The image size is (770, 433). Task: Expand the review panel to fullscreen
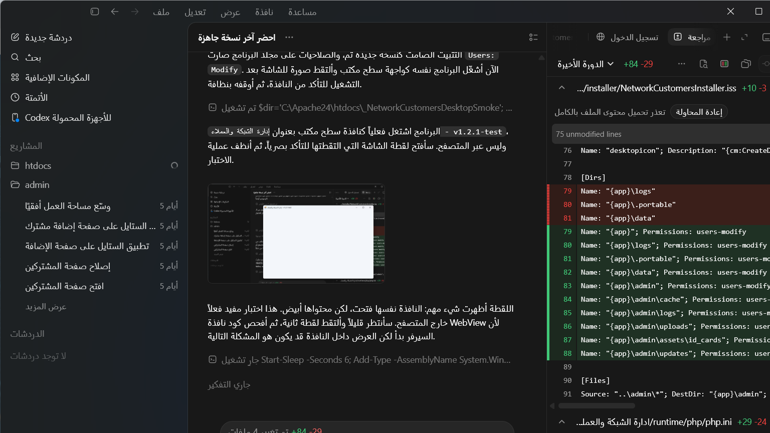(x=744, y=37)
